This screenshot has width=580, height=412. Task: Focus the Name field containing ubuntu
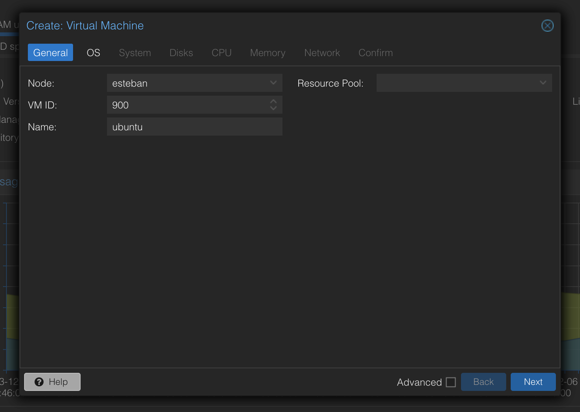point(195,127)
